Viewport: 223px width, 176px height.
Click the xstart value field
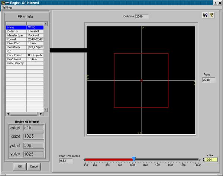33,128
